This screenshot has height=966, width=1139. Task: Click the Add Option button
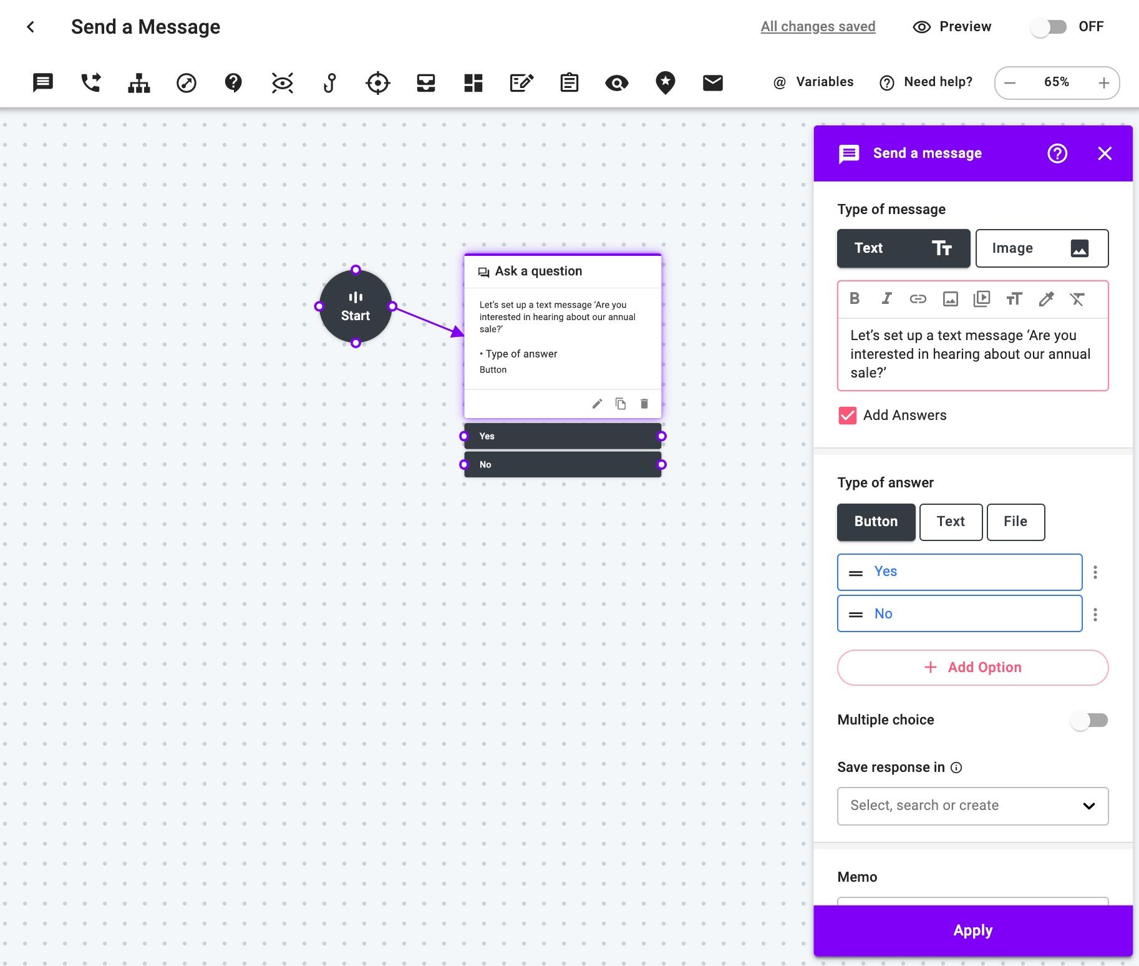pos(972,667)
